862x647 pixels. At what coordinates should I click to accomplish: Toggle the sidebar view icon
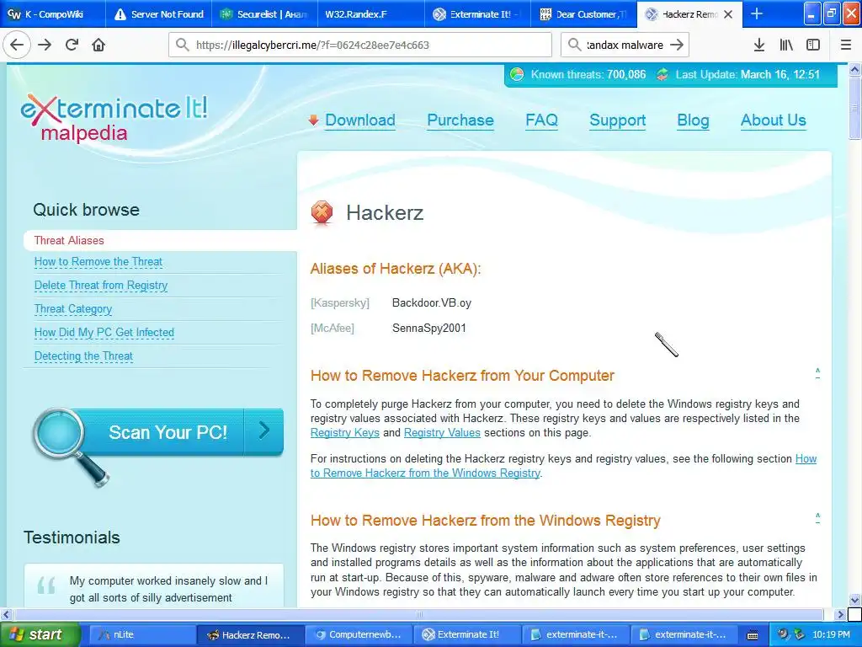coord(813,45)
